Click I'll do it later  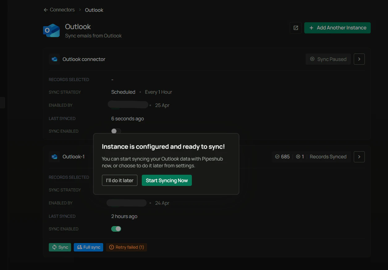coord(120,180)
